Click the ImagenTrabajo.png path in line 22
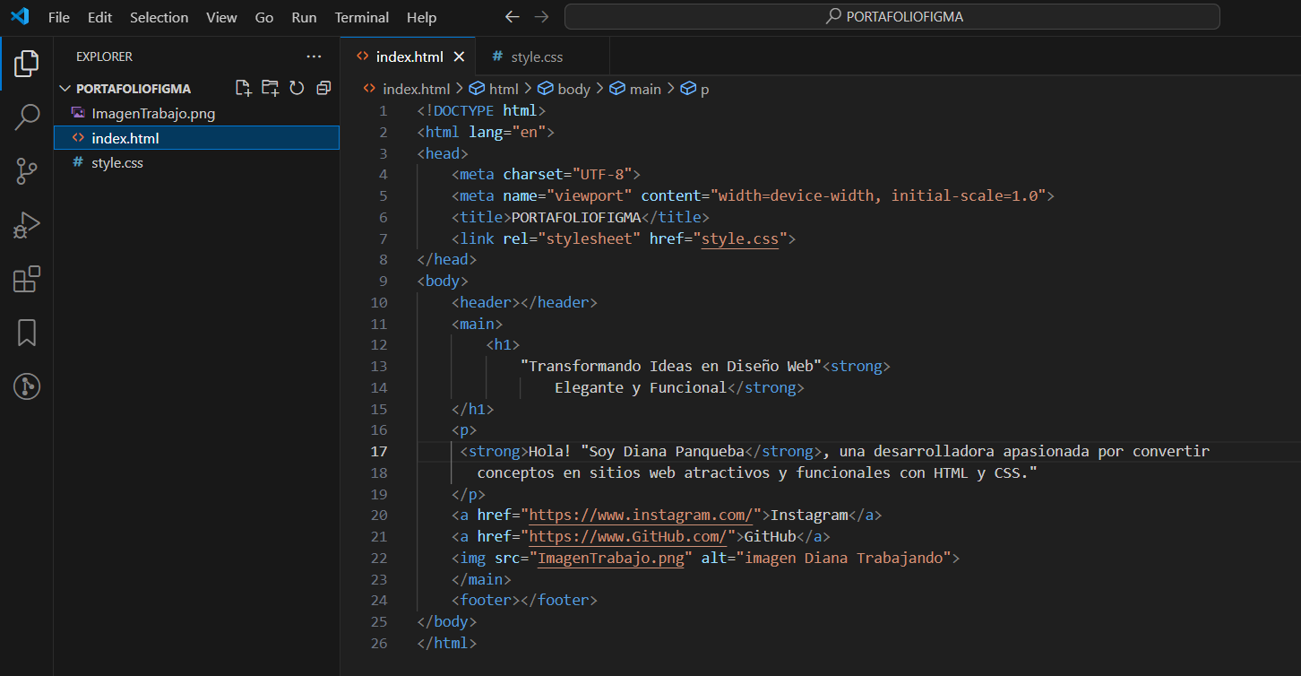Viewport: 1301px width, 676px height. (x=611, y=558)
